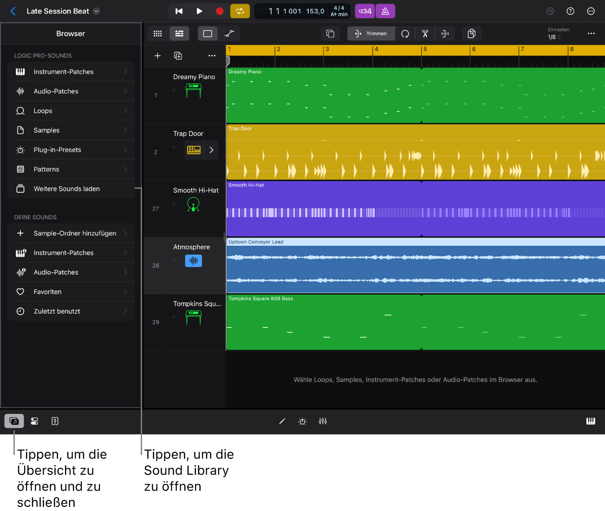
Task: Open the region copy tool icon
Action: tap(471, 33)
